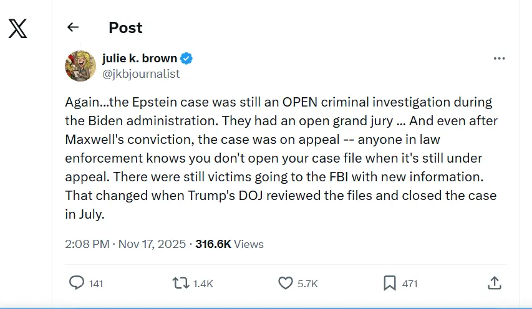Viewport: 532px width, 309px height.
Task: Click the reply speech bubble icon
Action: click(76, 283)
